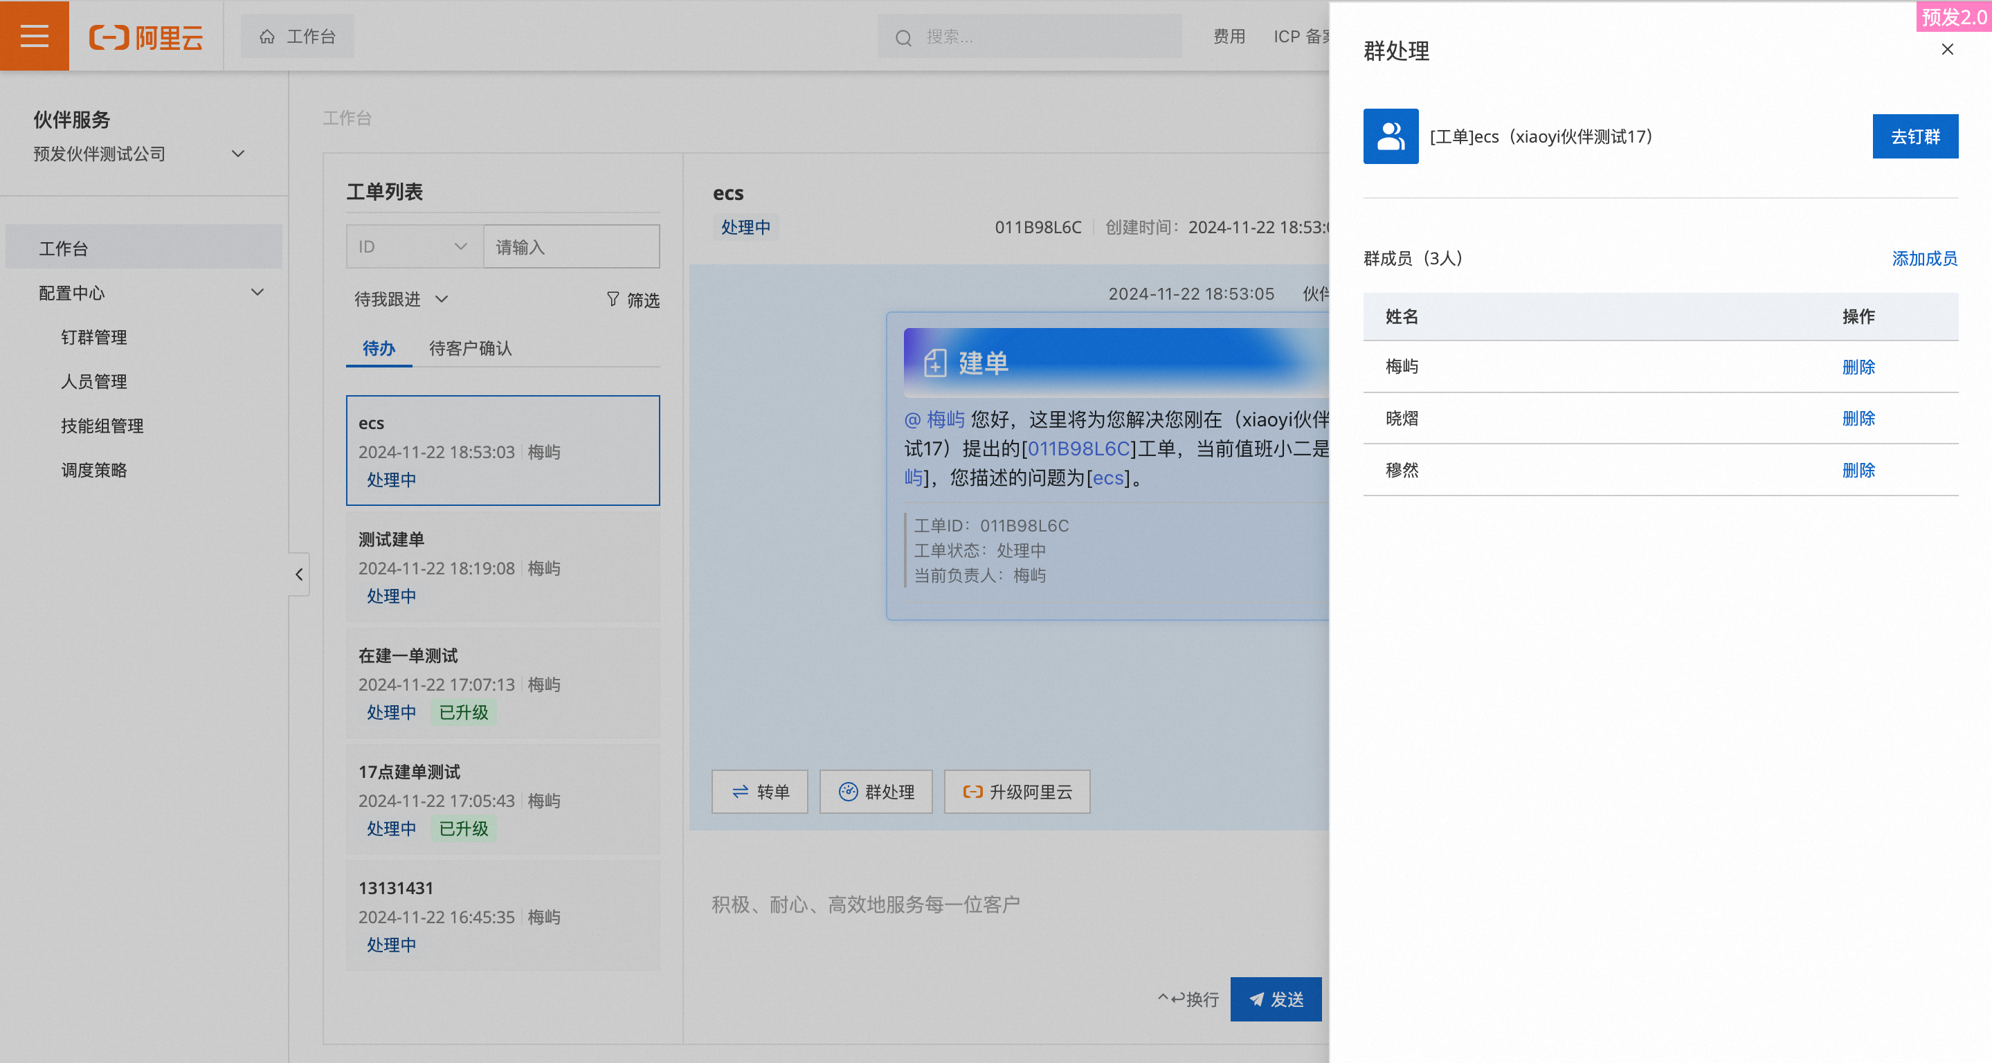Click the 已升级 tag on 在建一单测试

[464, 712]
